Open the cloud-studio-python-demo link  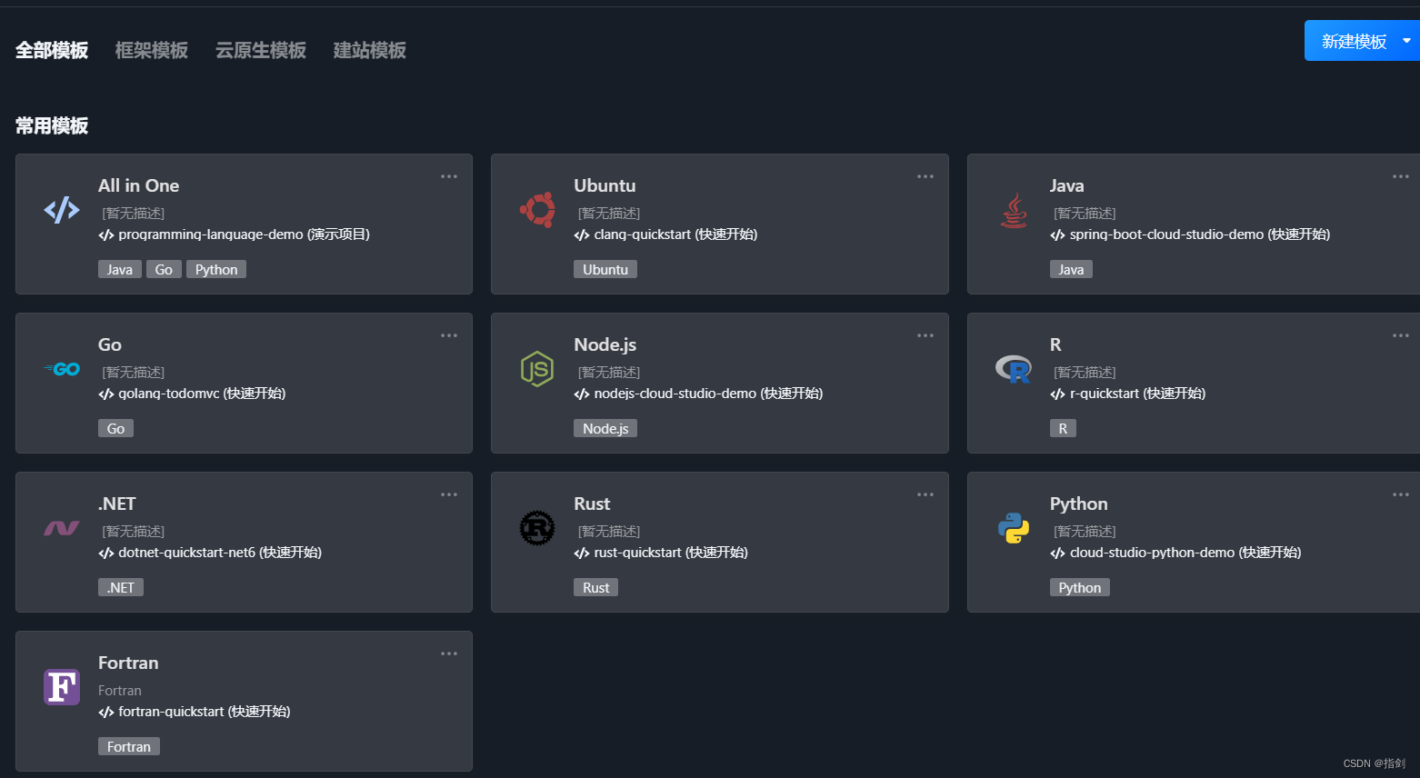tap(1175, 553)
